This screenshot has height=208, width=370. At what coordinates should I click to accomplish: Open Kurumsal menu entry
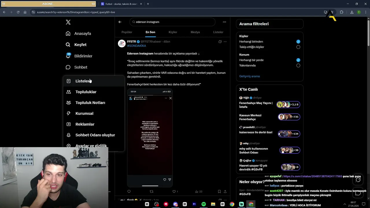pyautogui.click(x=94, y=114)
